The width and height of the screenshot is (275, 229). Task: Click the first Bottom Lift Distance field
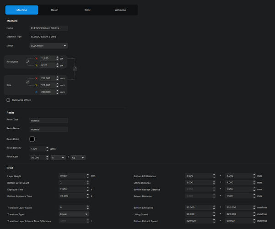199,176
